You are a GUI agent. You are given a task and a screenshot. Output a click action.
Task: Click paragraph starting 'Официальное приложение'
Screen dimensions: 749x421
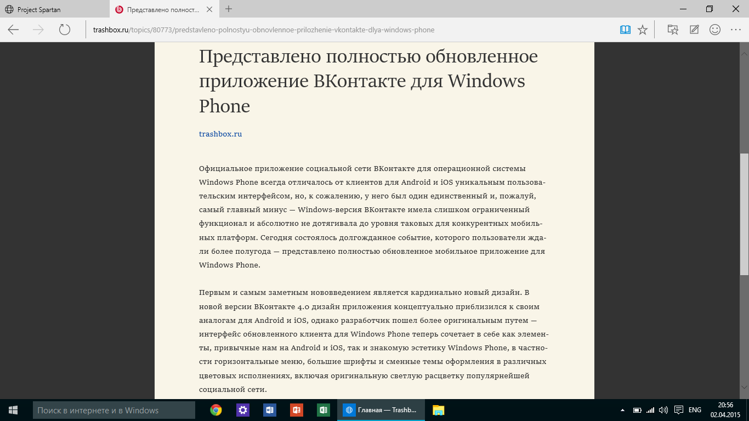(372, 217)
